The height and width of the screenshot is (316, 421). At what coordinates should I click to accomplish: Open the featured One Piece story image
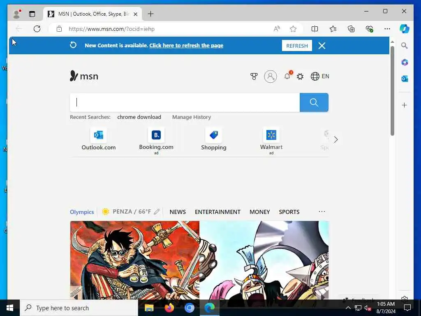pos(199,260)
